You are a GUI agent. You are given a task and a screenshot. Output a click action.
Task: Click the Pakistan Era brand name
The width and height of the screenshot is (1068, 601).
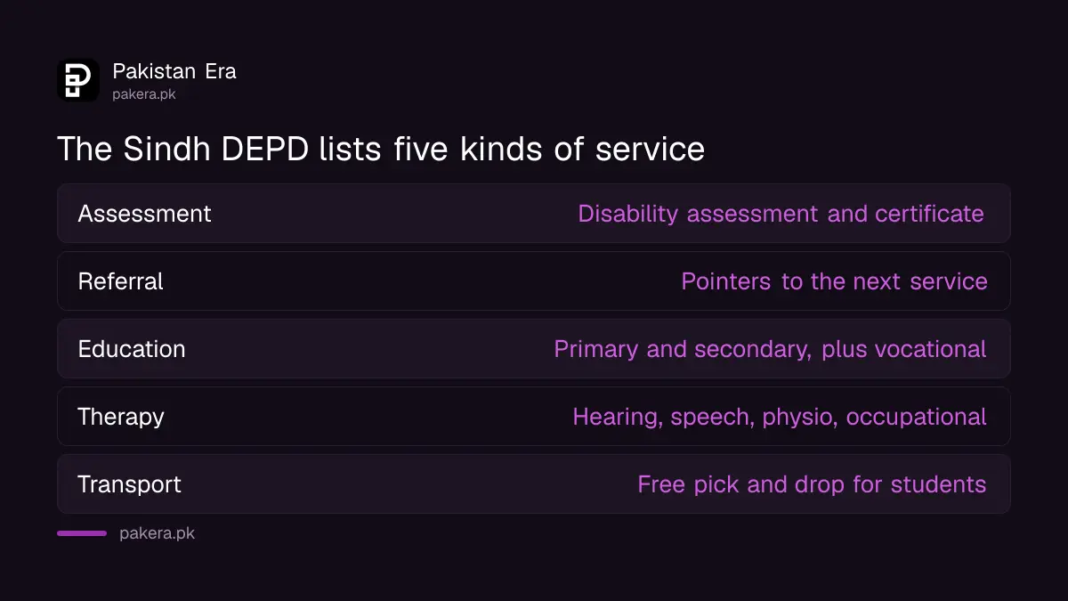(174, 71)
